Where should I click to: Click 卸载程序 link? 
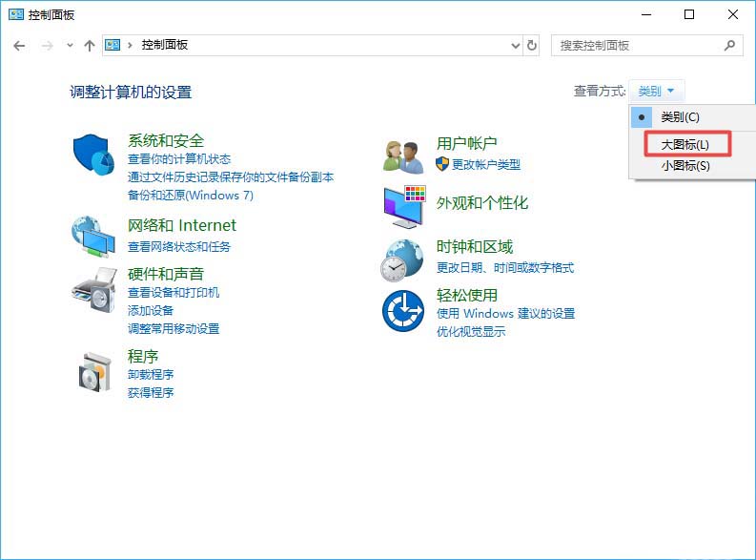pyautogui.click(x=151, y=375)
